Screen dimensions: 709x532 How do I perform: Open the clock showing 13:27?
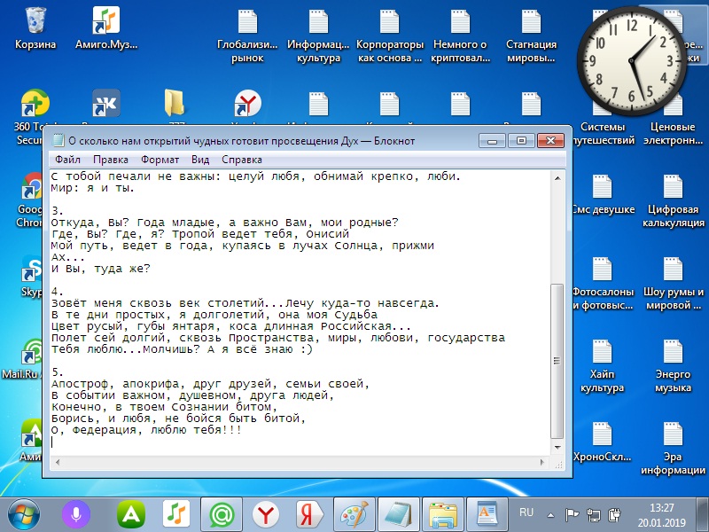pos(661,515)
